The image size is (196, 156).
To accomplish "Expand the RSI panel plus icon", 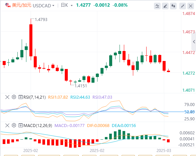I will click(20, 97).
